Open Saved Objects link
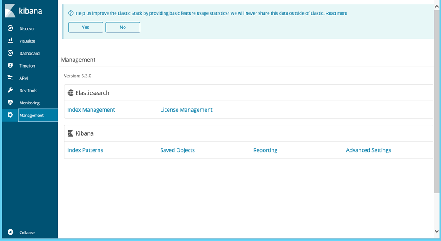 (177, 150)
